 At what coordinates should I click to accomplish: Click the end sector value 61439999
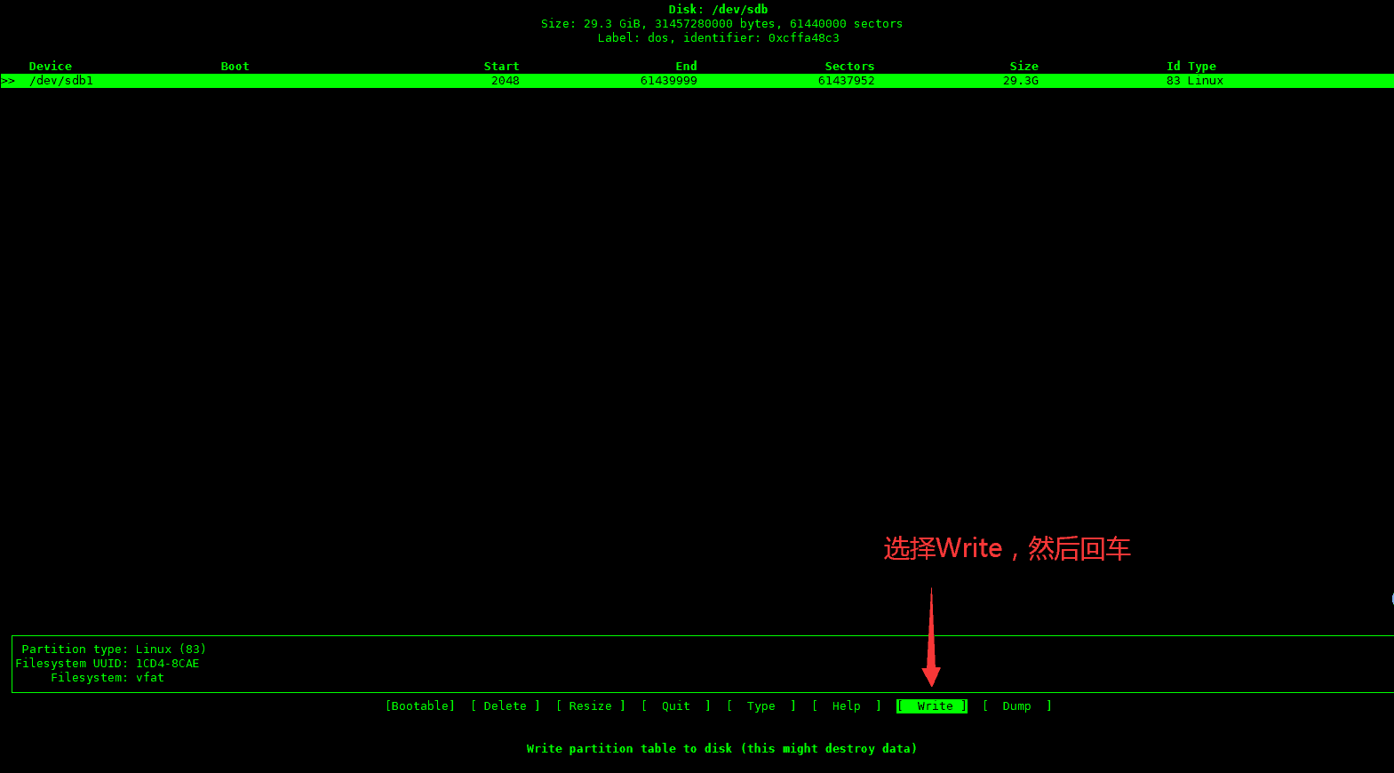pos(669,81)
